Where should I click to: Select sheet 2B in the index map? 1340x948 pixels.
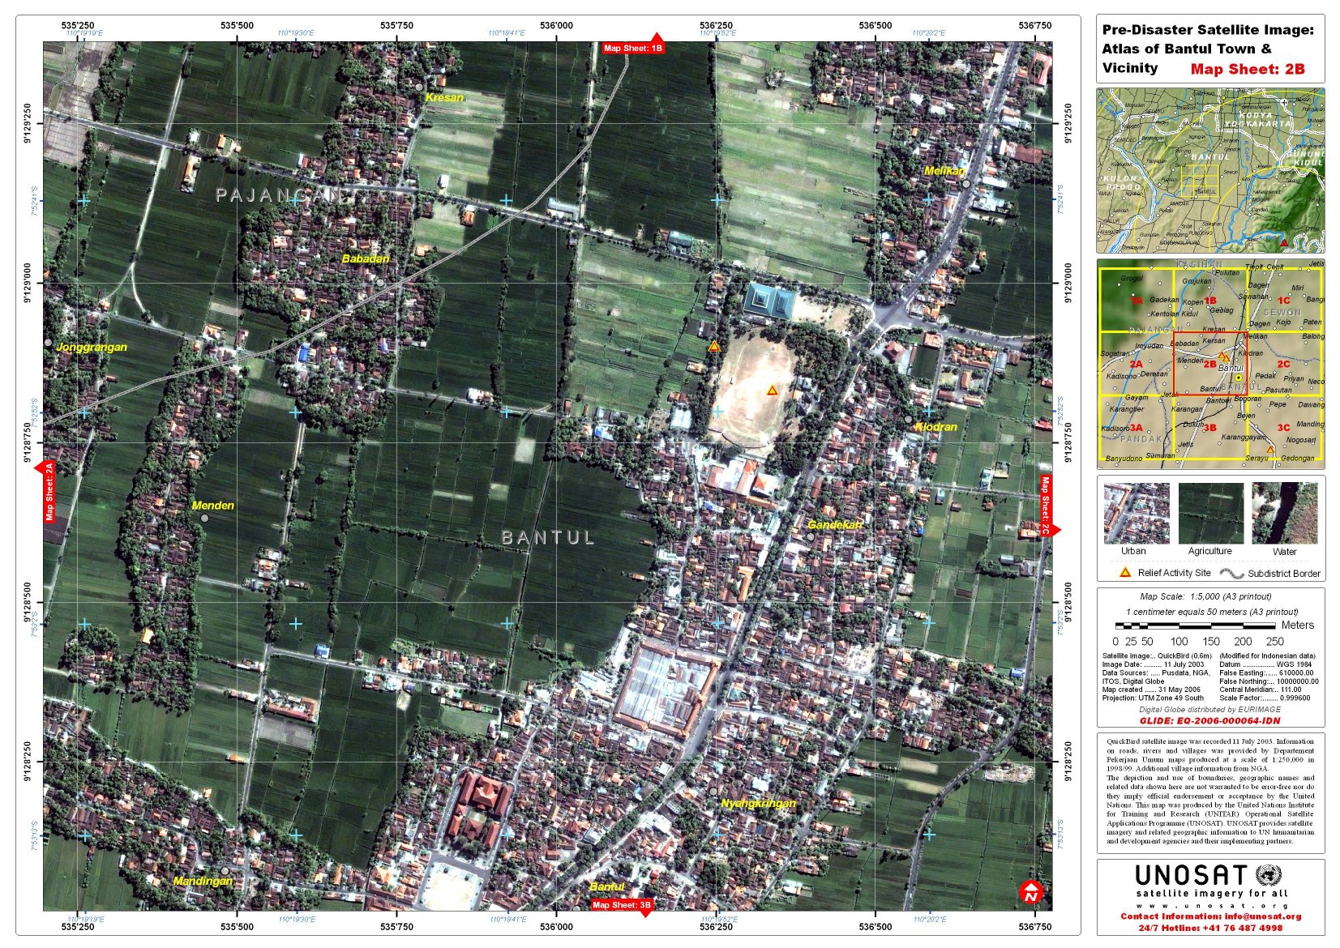point(1209,364)
